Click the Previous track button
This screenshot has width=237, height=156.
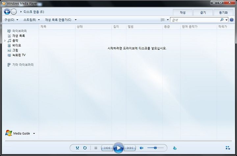[x=107, y=148]
